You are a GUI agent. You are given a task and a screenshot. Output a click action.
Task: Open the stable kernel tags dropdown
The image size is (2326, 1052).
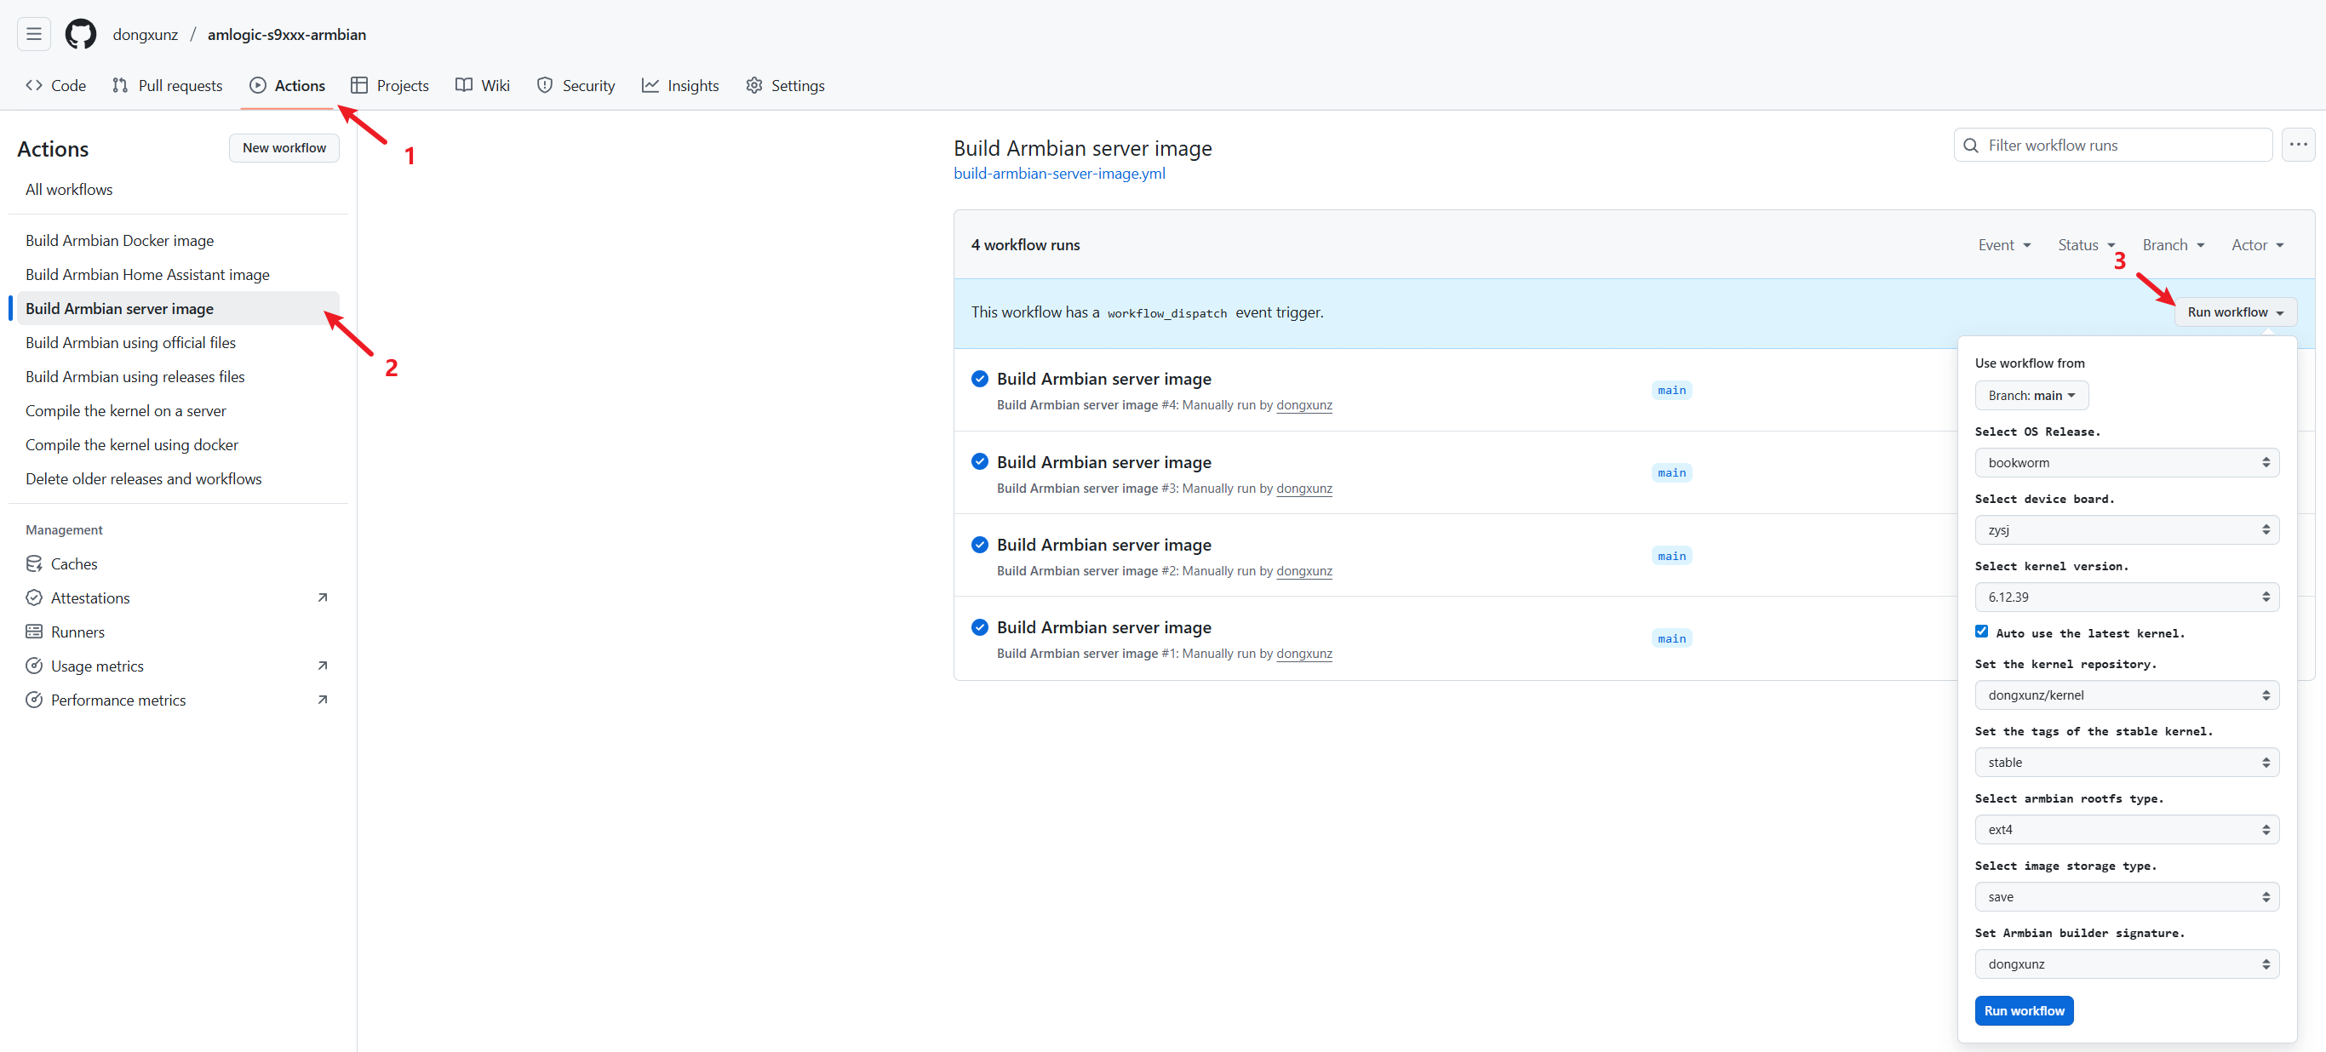point(2127,762)
